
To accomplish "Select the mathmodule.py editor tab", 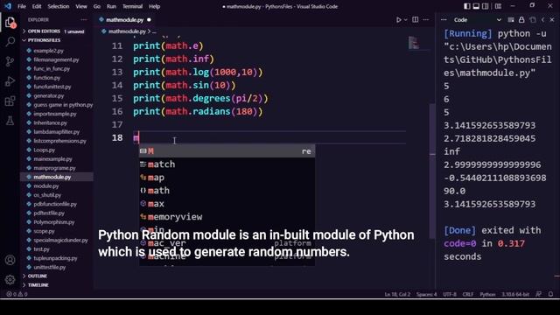I will tap(124, 20).
